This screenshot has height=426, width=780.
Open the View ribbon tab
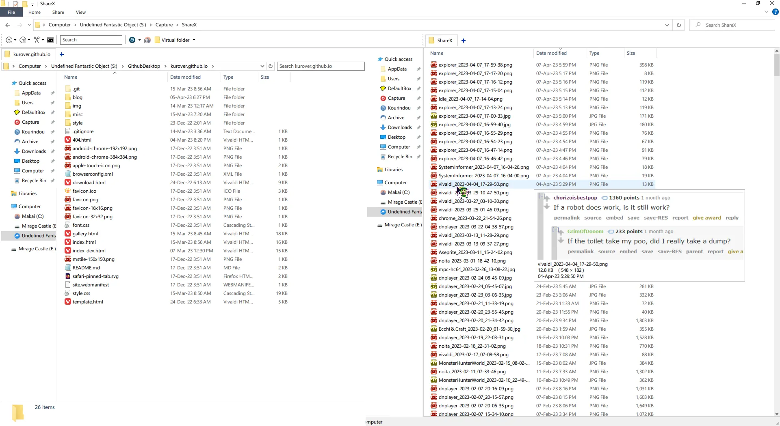pos(81,12)
